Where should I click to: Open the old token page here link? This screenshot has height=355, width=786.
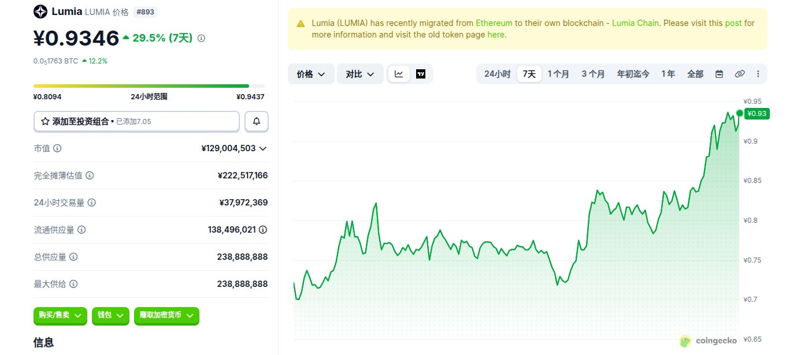[496, 35]
